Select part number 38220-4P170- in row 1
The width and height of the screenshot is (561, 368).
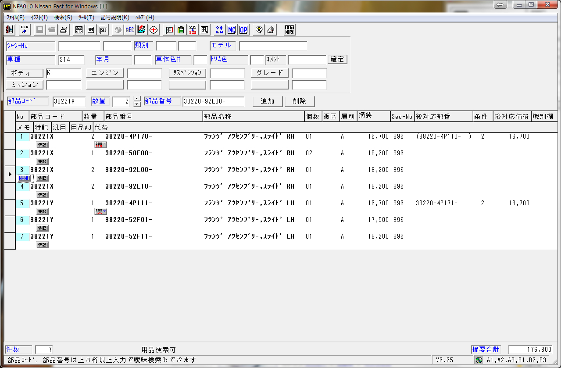point(129,136)
